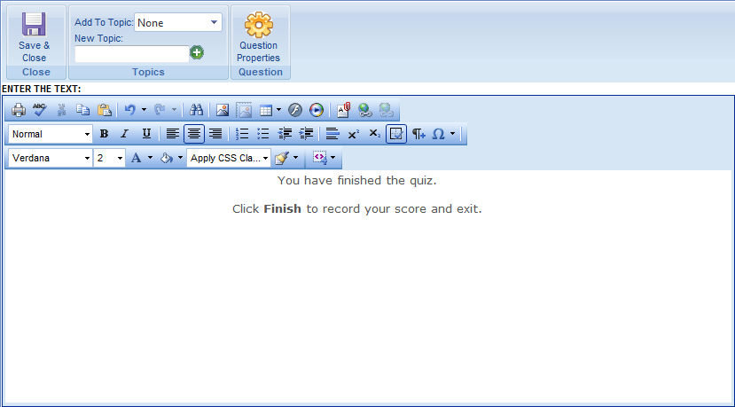Screen dimensions: 735x407
Task: Expand the Omega symbol dropdown arrow
Action: (452, 134)
